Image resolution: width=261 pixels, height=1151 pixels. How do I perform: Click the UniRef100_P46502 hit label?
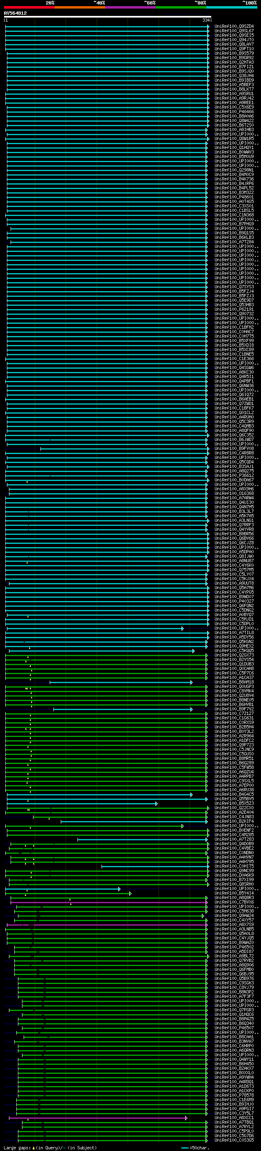click(234, 948)
